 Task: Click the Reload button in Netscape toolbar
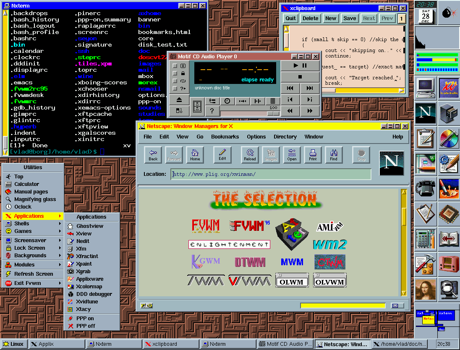pyautogui.click(x=250, y=154)
